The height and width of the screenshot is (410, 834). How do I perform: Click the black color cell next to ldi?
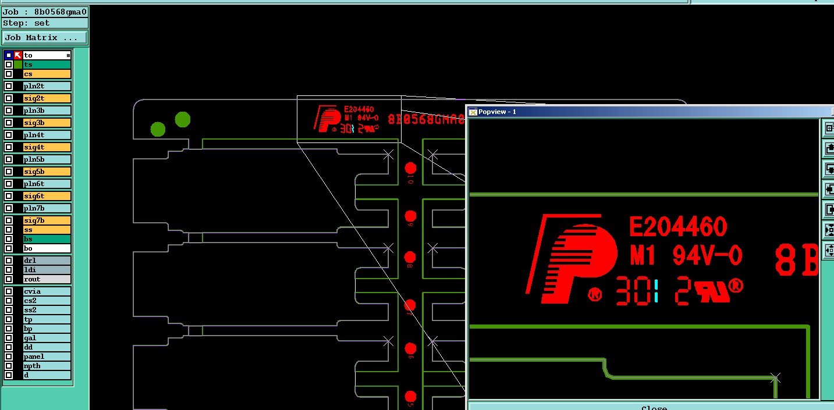18,270
